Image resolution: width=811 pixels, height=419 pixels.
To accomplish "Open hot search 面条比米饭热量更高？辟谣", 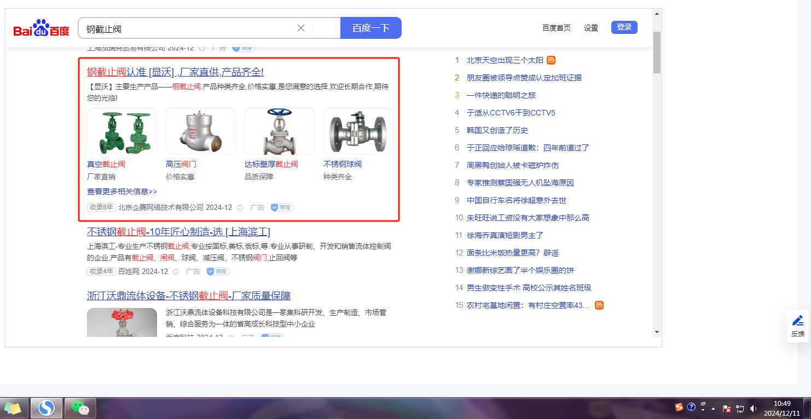I will coord(513,253).
